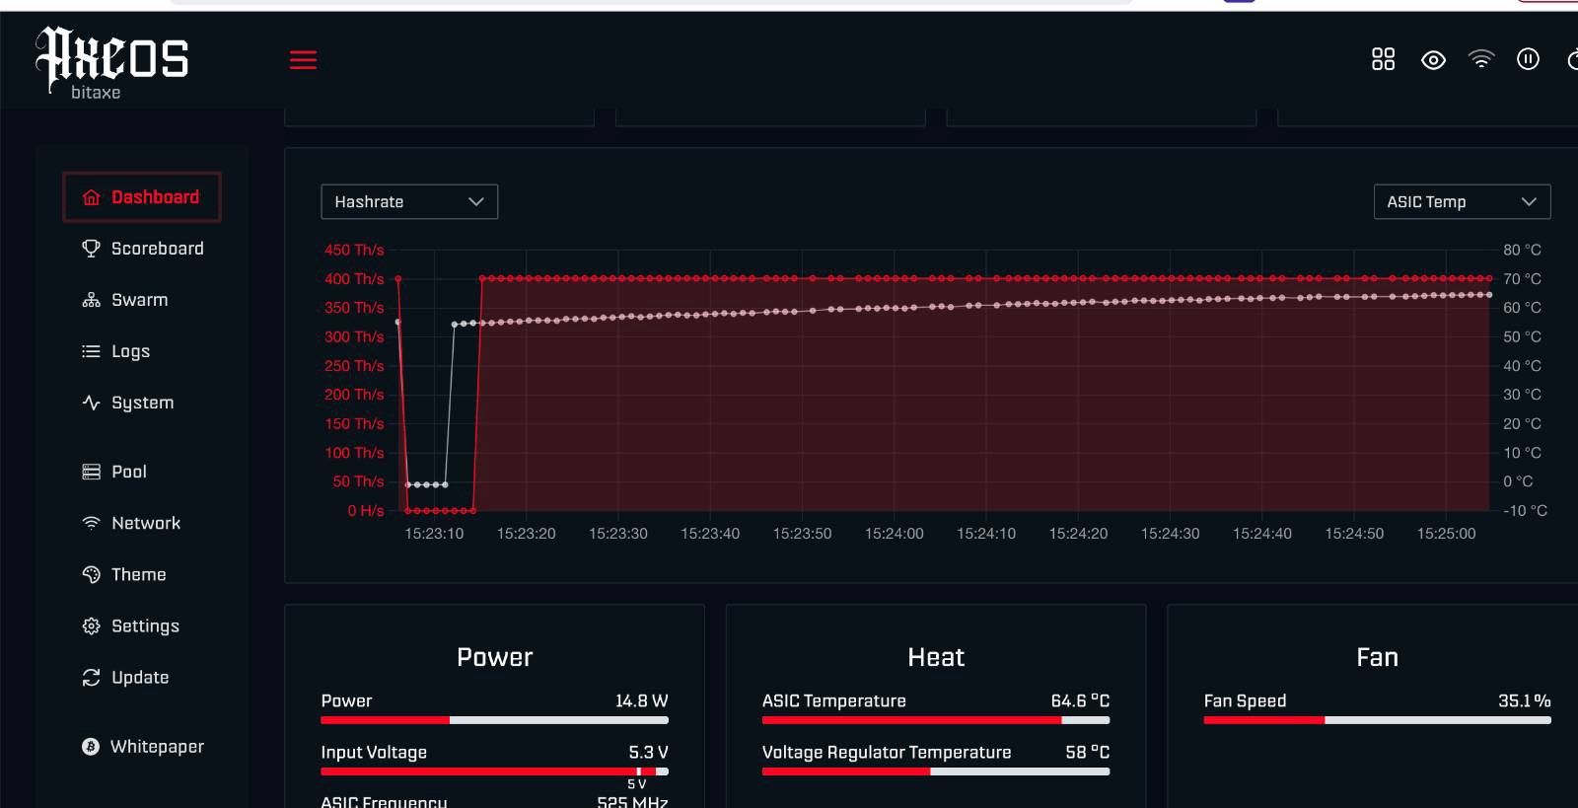The width and height of the screenshot is (1578, 808).
Task: Click the WiFi status icon in header
Action: 1480,59
